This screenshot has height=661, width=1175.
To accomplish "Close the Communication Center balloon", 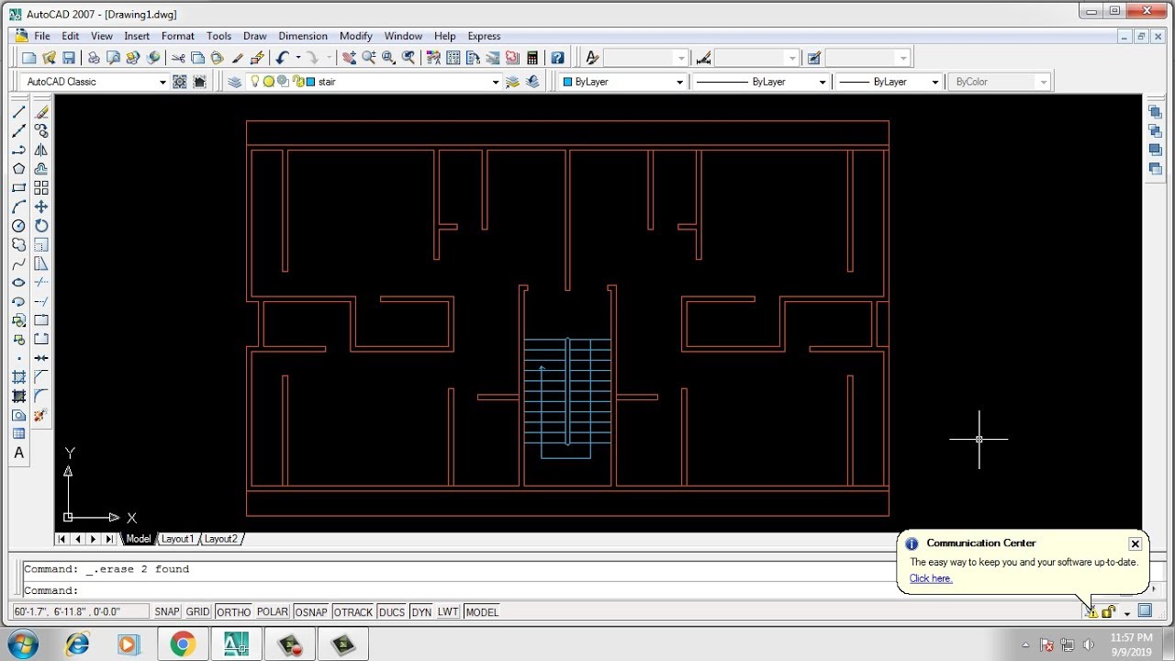I will (1135, 543).
